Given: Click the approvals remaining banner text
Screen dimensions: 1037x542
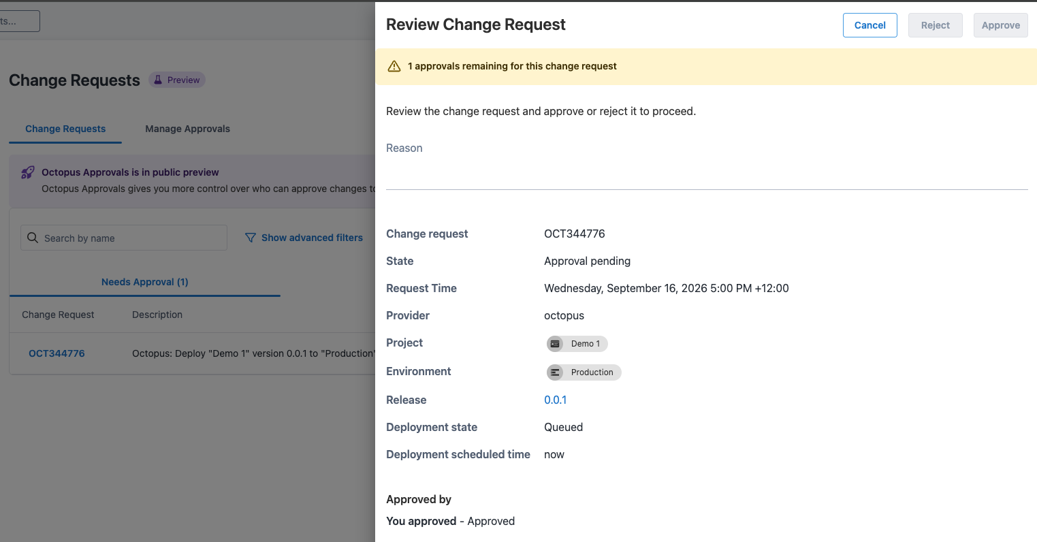Looking at the screenshot, I should click(512, 66).
